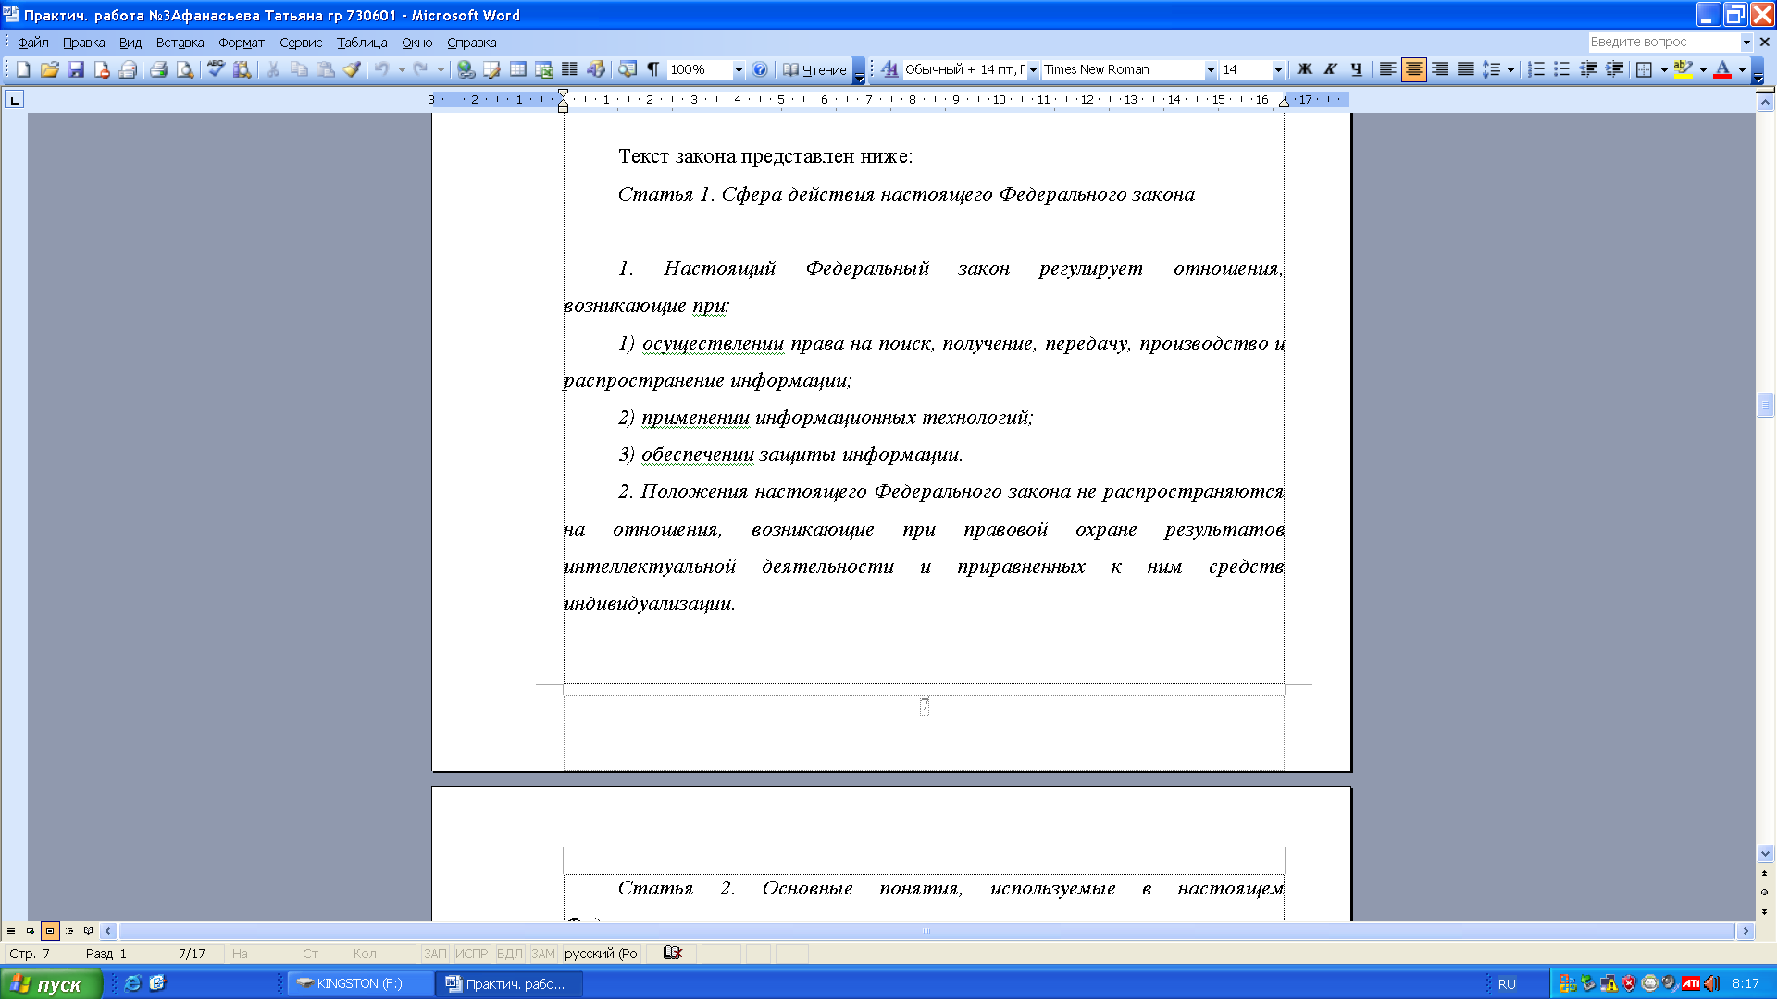
Task: Click the vertical scrollbar thumb
Action: (1765, 405)
